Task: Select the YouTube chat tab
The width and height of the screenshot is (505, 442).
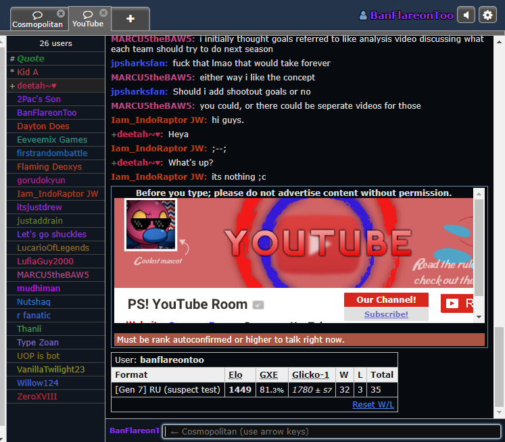Action: click(88, 19)
